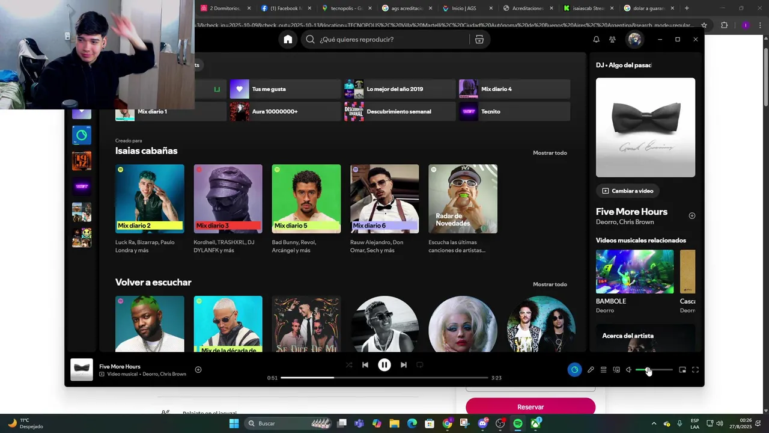Open Radar de Novedades card
The image size is (769, 433).
[x=463, y=198]
